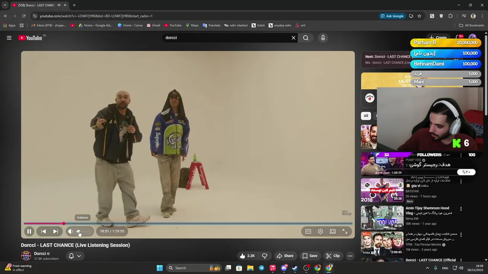Open more actions ellipsis below the video
488x274 pixels.
click(350, 256)
